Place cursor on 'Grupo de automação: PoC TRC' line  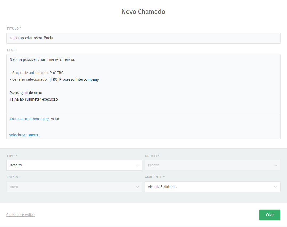37,73
